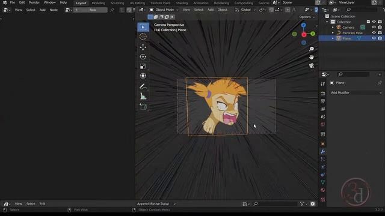Collapse the Collection in the outliner
Image resolution: width=385 pixels, height=216 pixels.
327,22
